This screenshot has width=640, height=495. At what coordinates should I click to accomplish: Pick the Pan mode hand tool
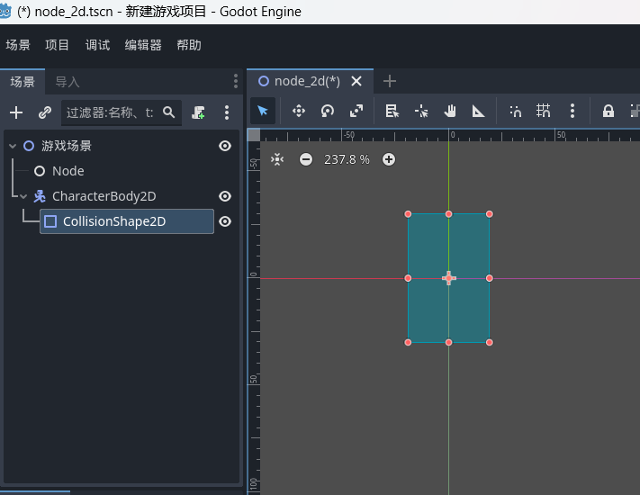(x=450, y=111)
